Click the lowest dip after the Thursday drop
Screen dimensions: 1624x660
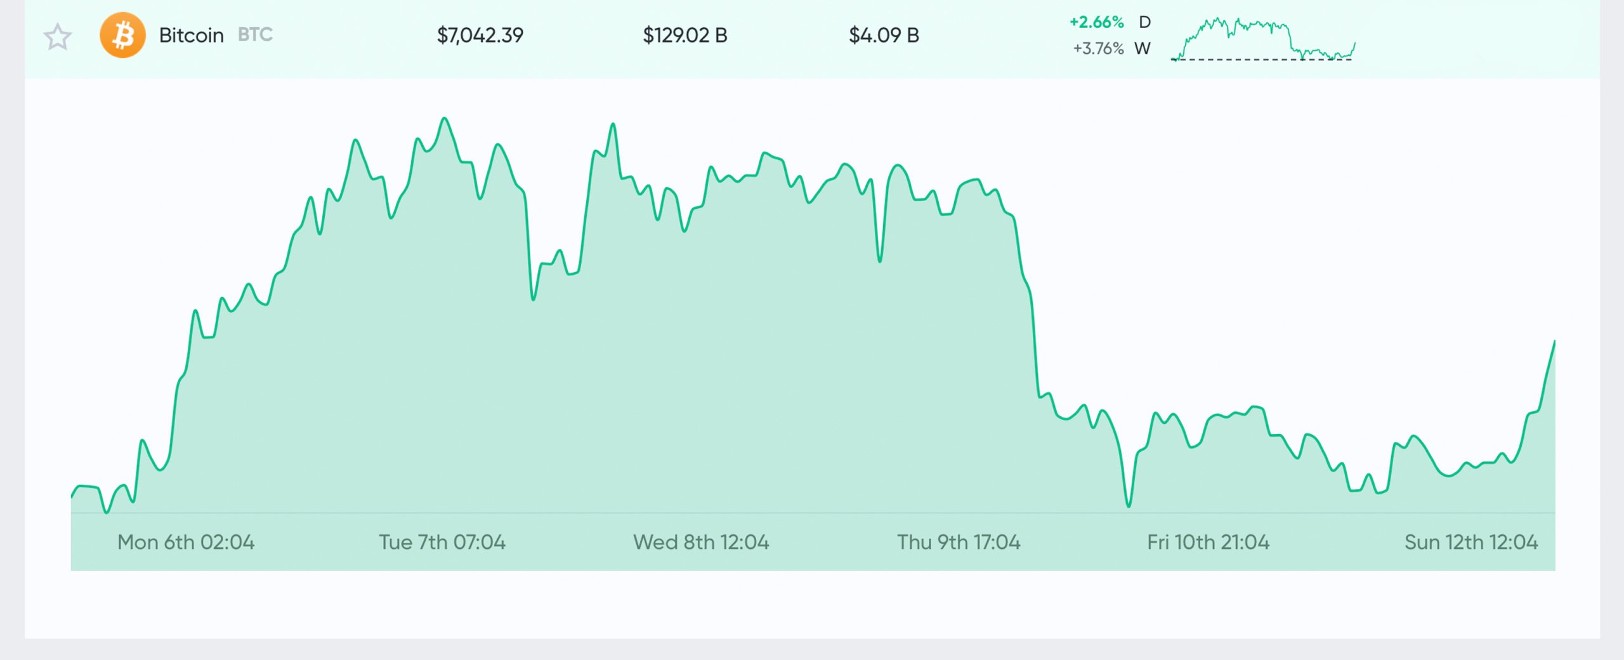1129,505
